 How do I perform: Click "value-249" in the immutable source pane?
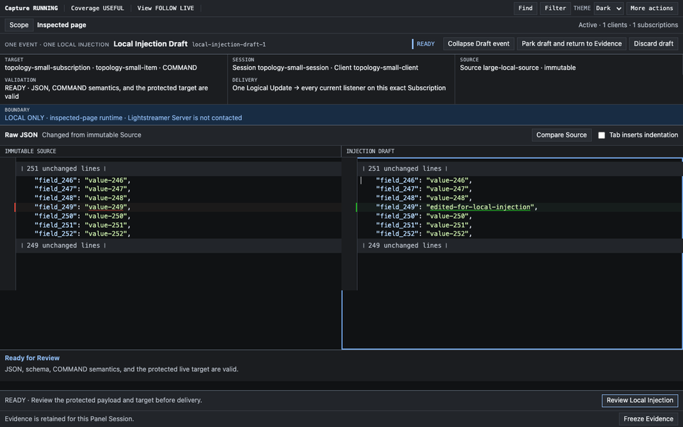point(106,207)
